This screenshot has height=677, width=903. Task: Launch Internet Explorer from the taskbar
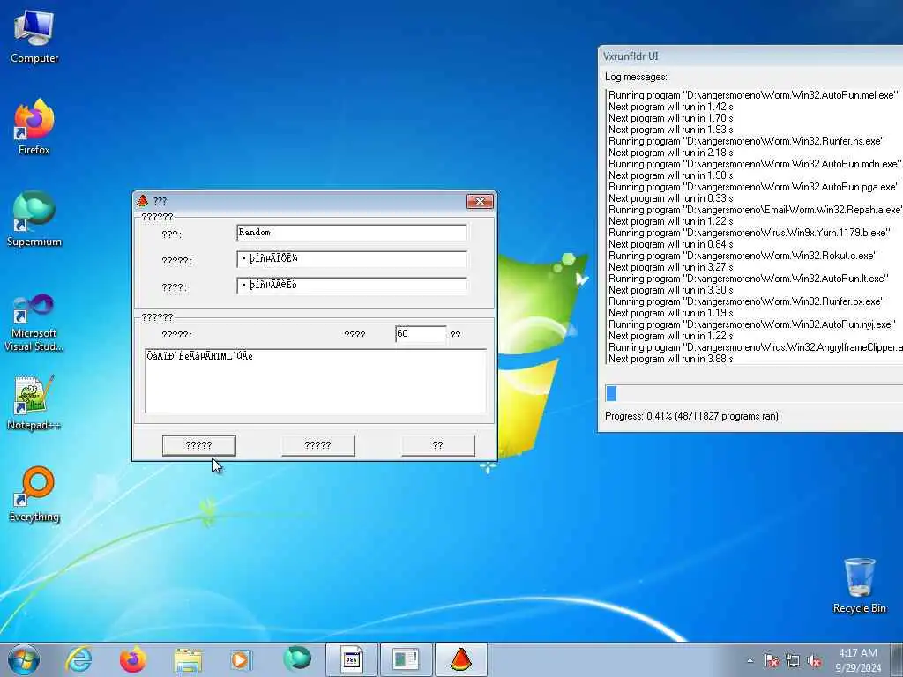[x=78, y=659]
